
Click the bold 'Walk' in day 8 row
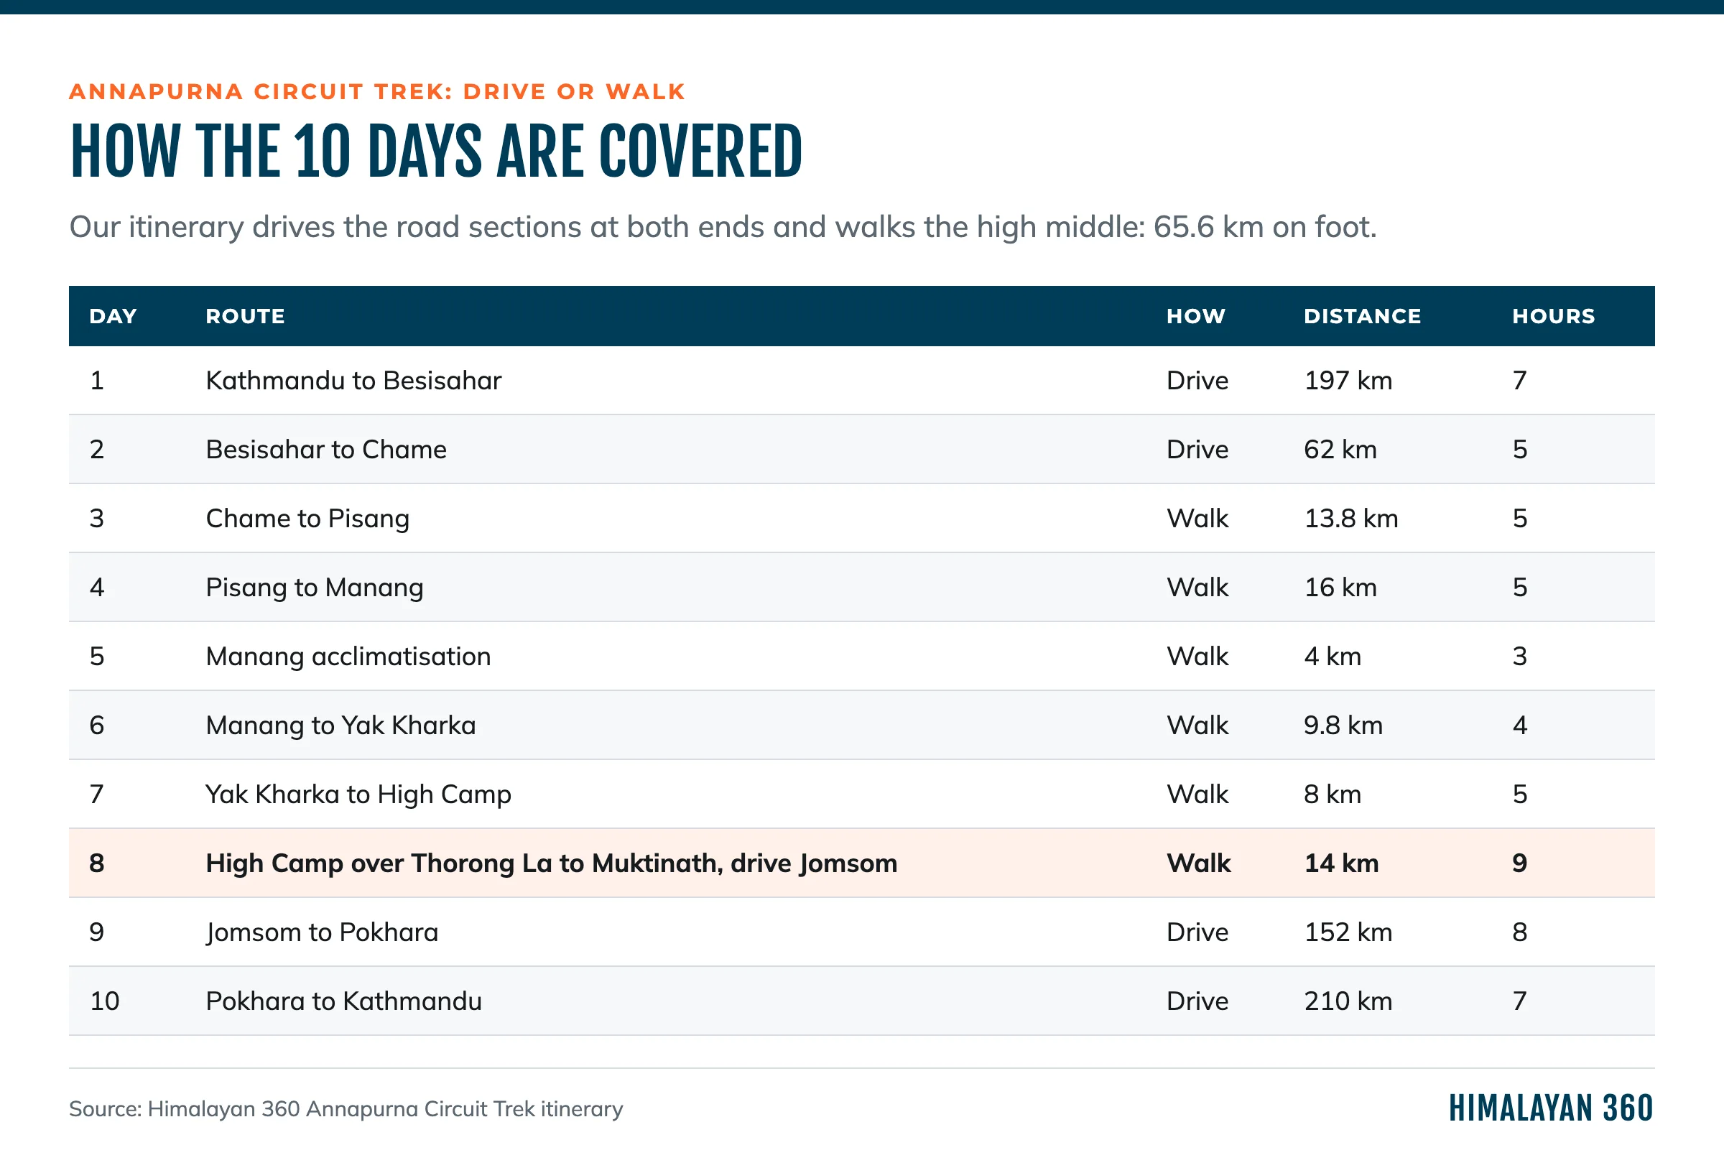(x=1199, y=863)
